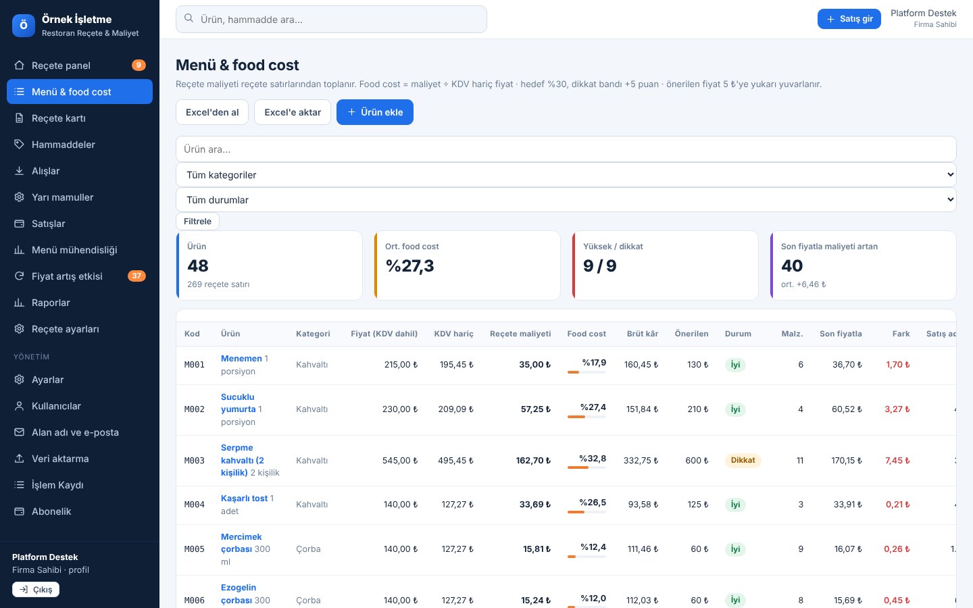Click the magnifier icon in the top search bar
This screenshot has height=608, width=973.
pos(189,19)
